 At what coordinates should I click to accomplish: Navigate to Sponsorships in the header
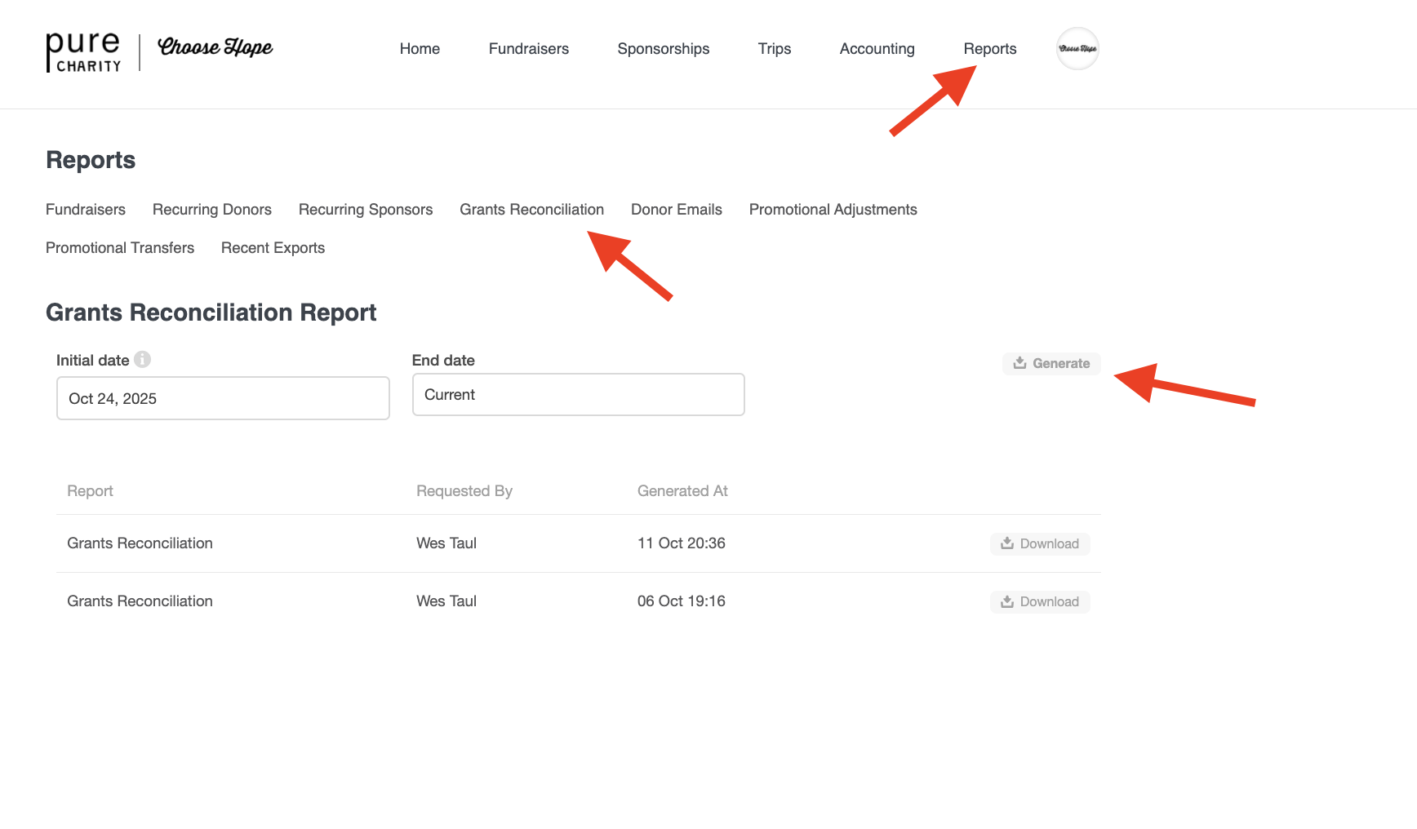[x=663, y=49]
